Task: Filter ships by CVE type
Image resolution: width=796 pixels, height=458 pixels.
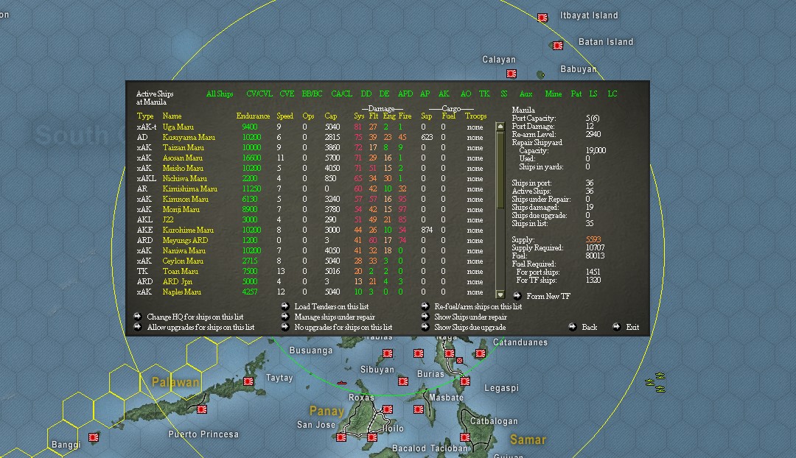Action: click(287, 94)
